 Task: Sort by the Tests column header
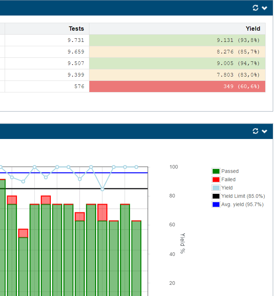pos(76,29)
